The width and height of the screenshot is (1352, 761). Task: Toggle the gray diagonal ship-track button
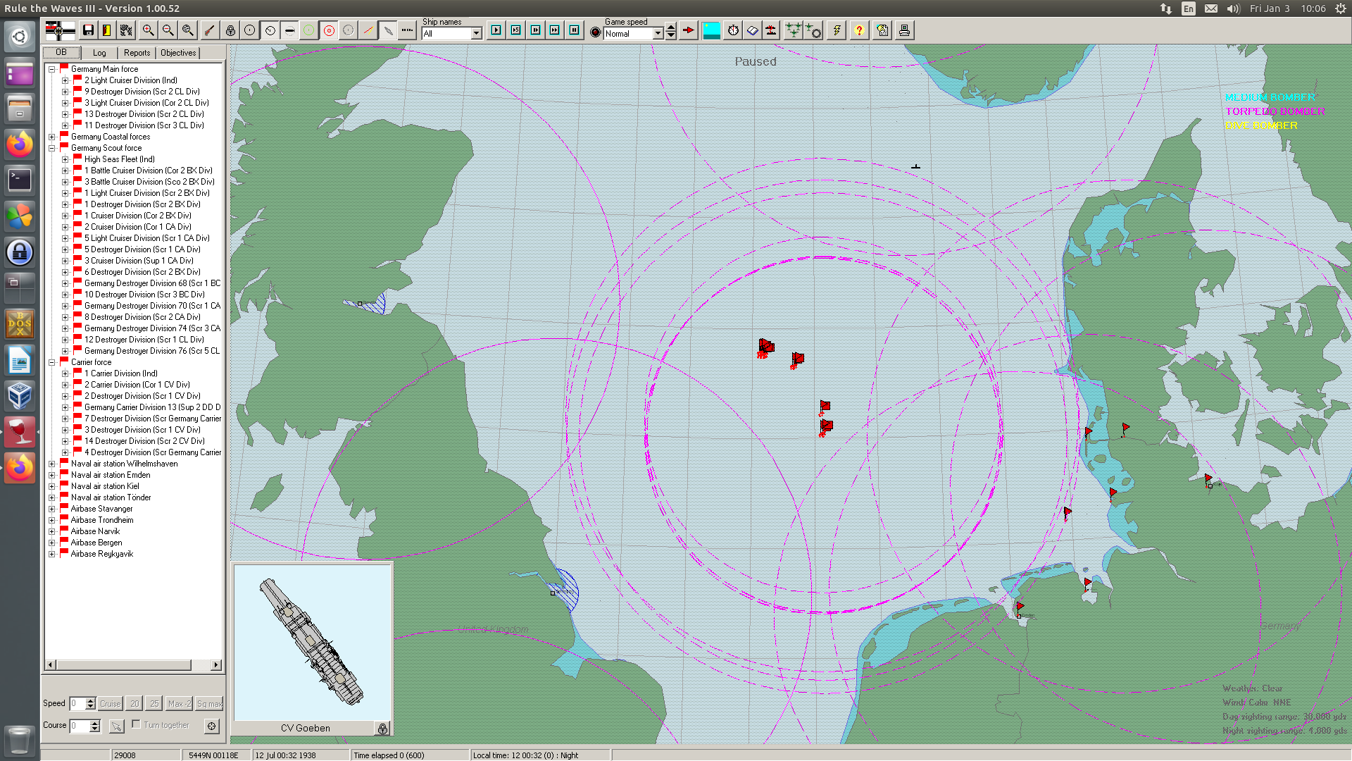[388, 30]
